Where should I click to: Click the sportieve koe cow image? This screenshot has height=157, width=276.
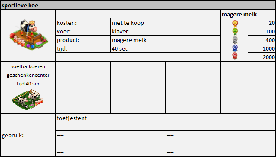[29, 35]
